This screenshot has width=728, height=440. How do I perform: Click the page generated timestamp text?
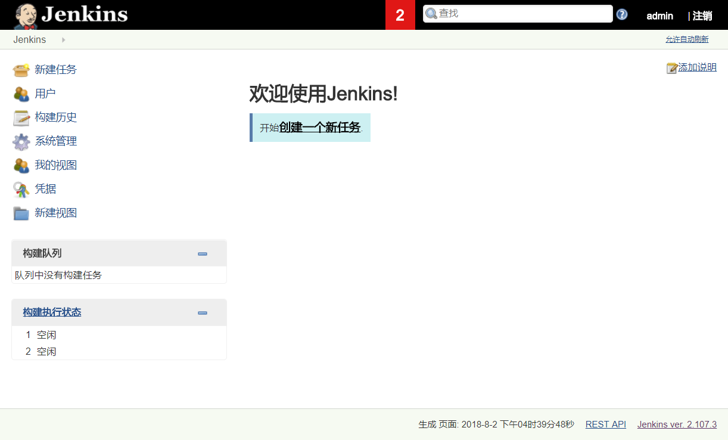(x=496, y=424)
